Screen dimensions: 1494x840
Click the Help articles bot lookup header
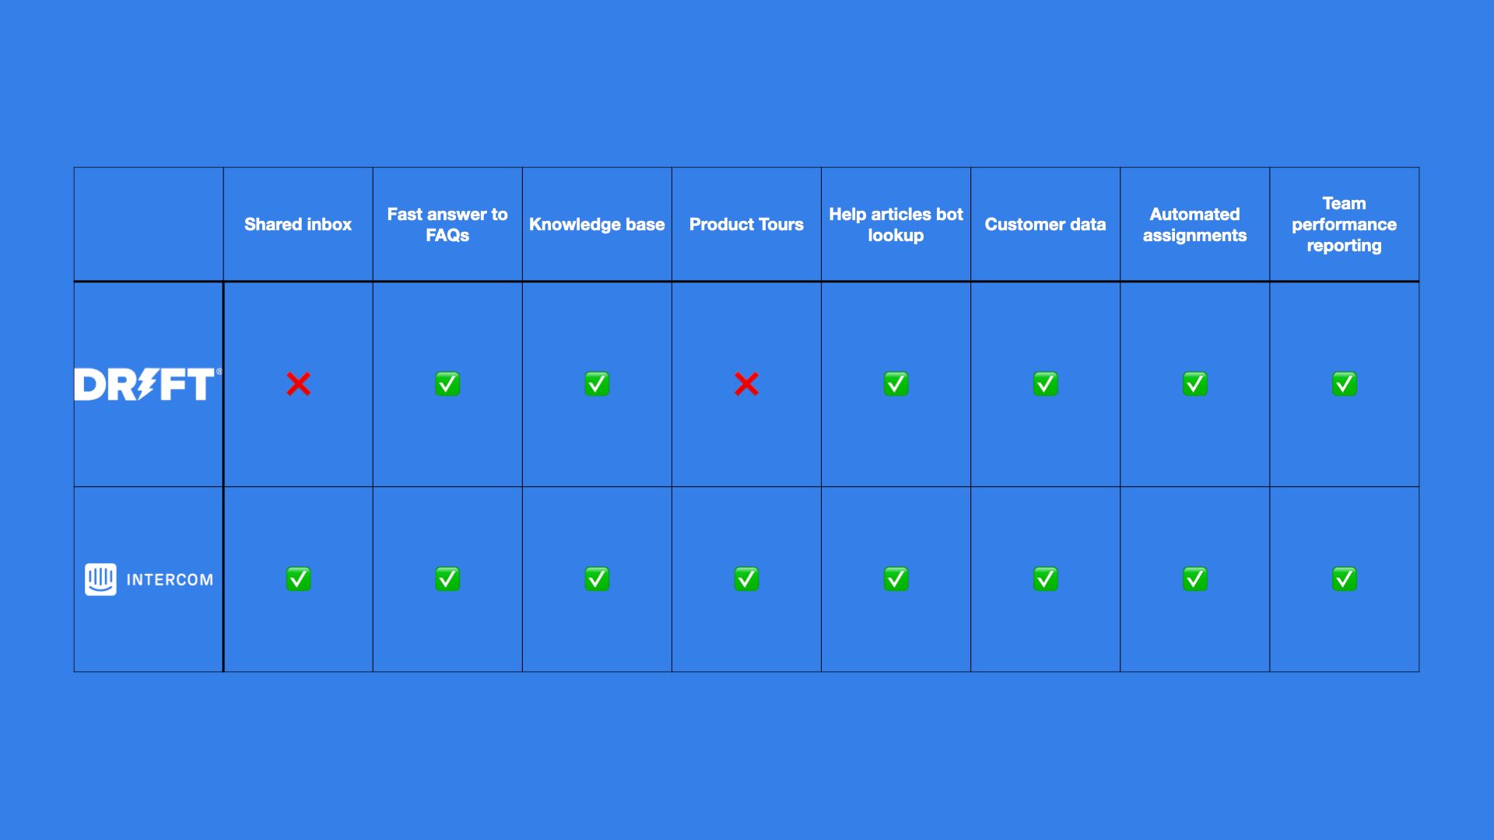(x=896, y=223)
